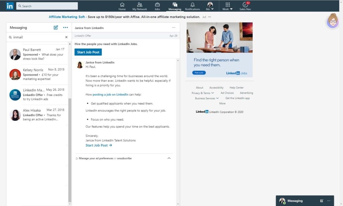Viewport: 343px width, 206px height.
Task: Click 'Janice from LinkedIn' conversation header name
Action: pyautogui.click(x=89, y=28)
